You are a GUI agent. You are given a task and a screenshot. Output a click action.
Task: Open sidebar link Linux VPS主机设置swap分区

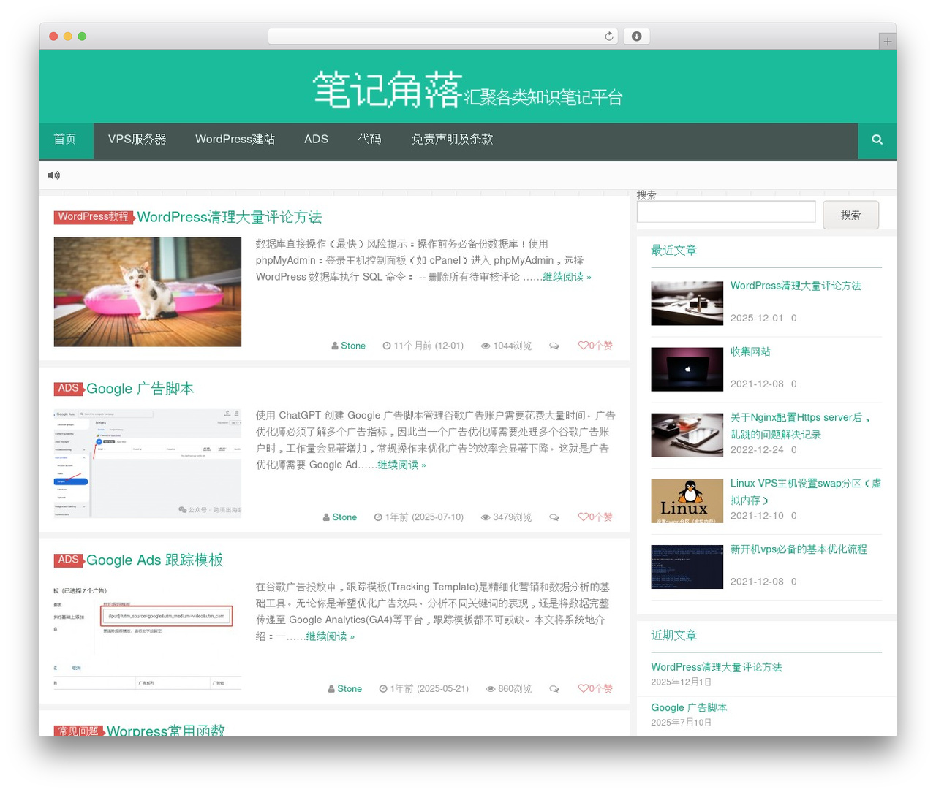pos(805,491)
